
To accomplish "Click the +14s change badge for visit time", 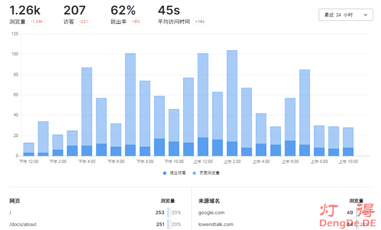I will pos(199,22).
